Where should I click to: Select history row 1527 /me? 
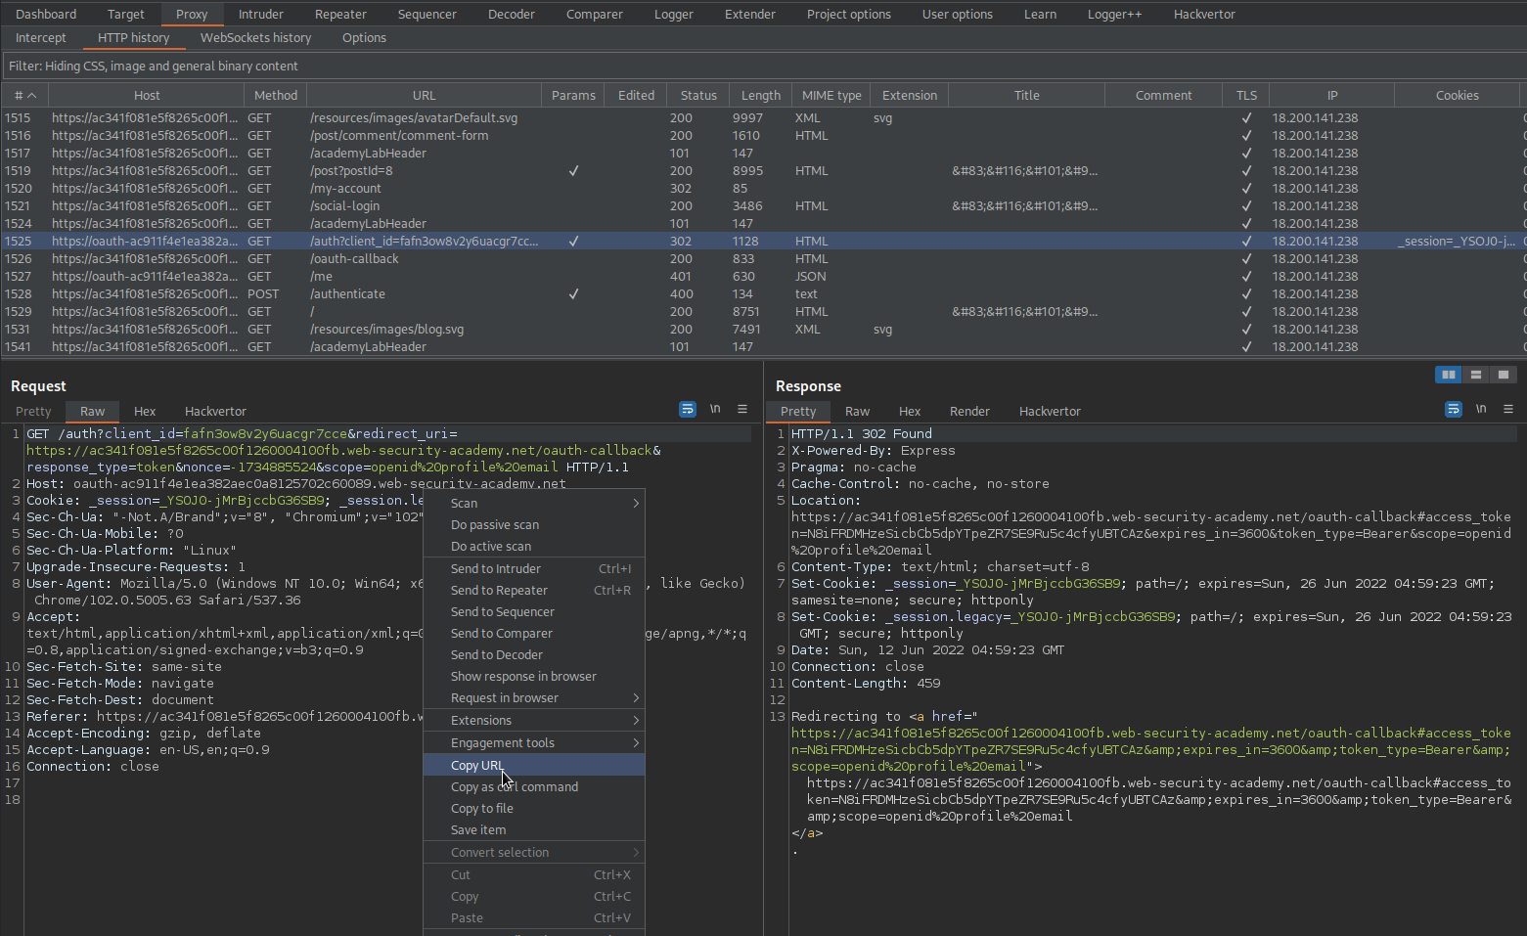pos(763,276)
